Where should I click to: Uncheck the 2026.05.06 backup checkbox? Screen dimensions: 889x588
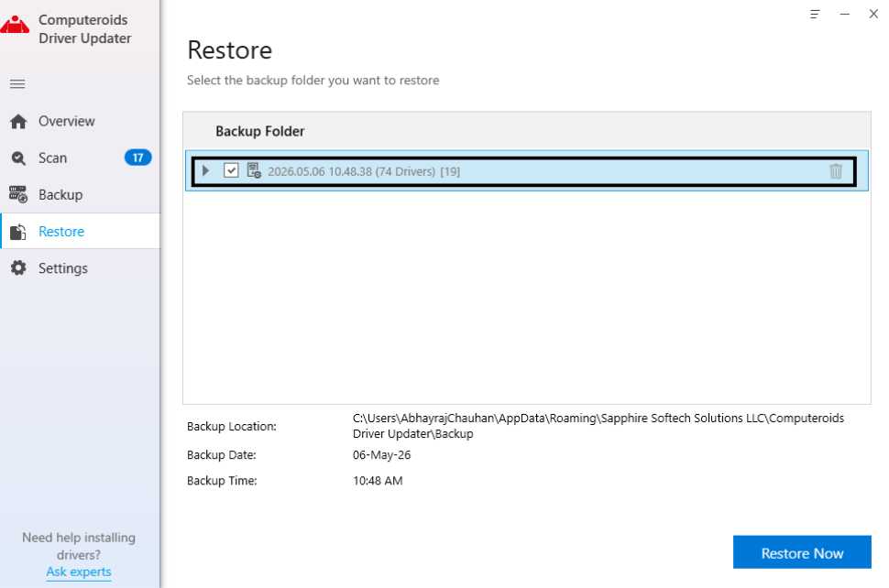[231, 170]
